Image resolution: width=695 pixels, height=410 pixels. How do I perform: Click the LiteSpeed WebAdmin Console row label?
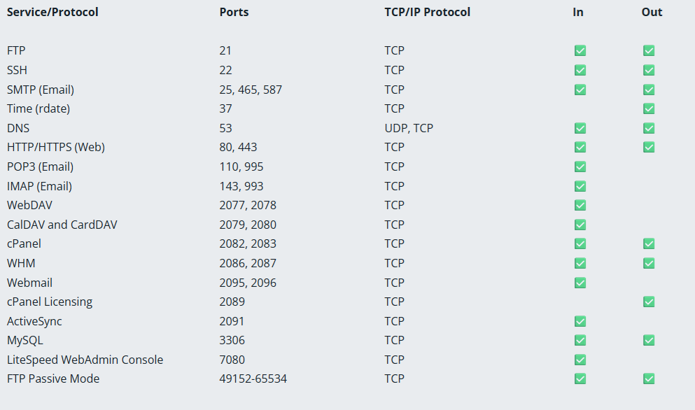(85, 360)
